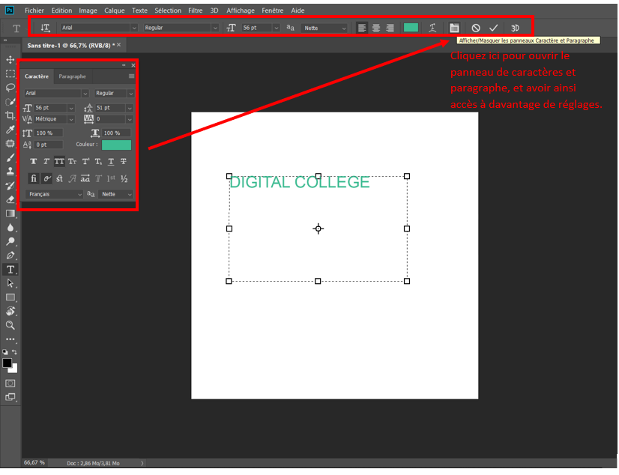This screenshot has height=475, width=619.
Task: Toggle Quick Mask mode
Action: click(x=10, y=384)
